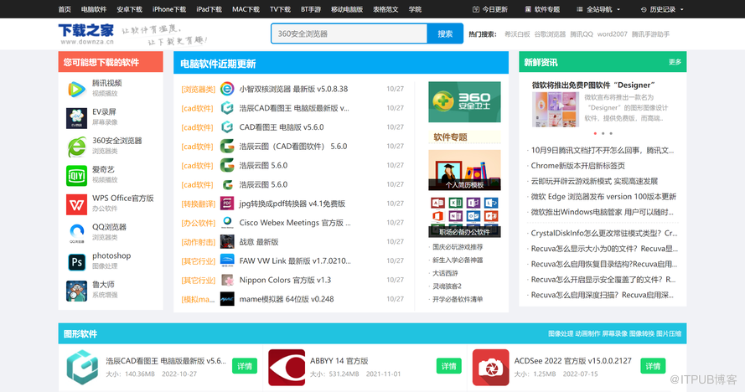Click the mame模拟器 icon
745x392 pixels.
click(x=227, y=299)
